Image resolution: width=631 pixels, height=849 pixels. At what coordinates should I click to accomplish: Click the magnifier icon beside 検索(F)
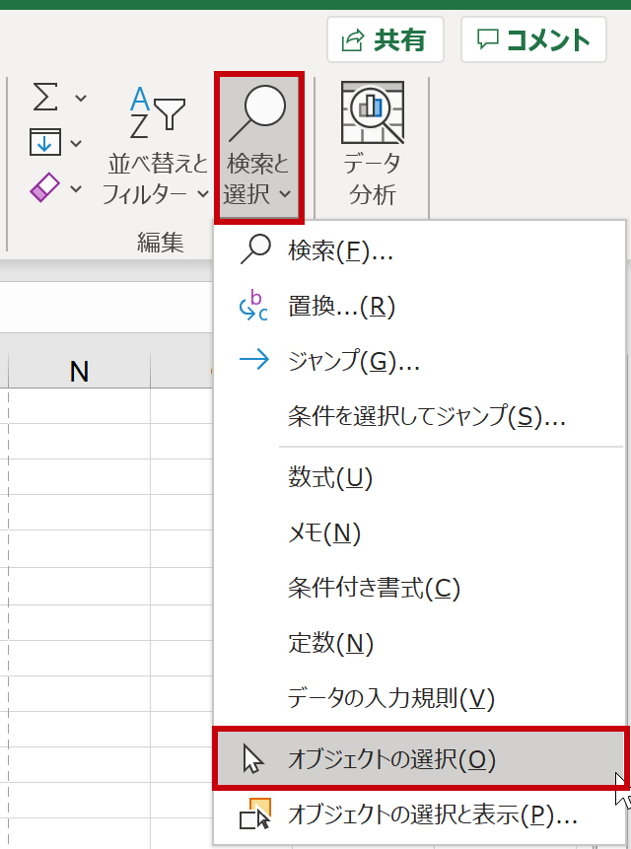pos(254,250)
